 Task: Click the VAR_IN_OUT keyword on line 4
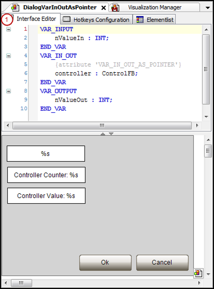58,56
